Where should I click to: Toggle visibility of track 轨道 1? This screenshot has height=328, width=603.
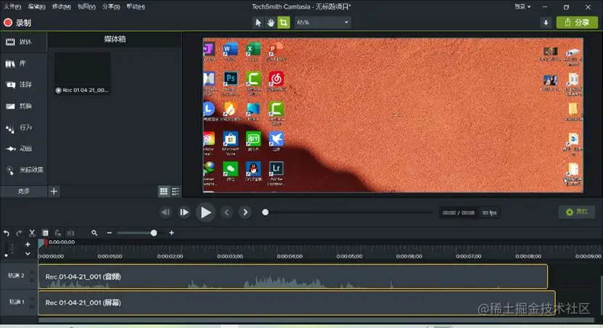(33, 298)
